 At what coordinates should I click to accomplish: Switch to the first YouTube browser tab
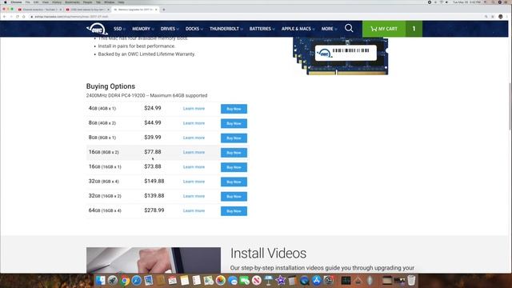39,10
